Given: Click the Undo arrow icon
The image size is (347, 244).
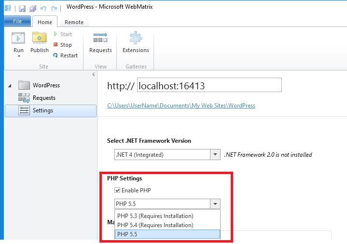Looking at the screenshot, I should pos(43,8).
